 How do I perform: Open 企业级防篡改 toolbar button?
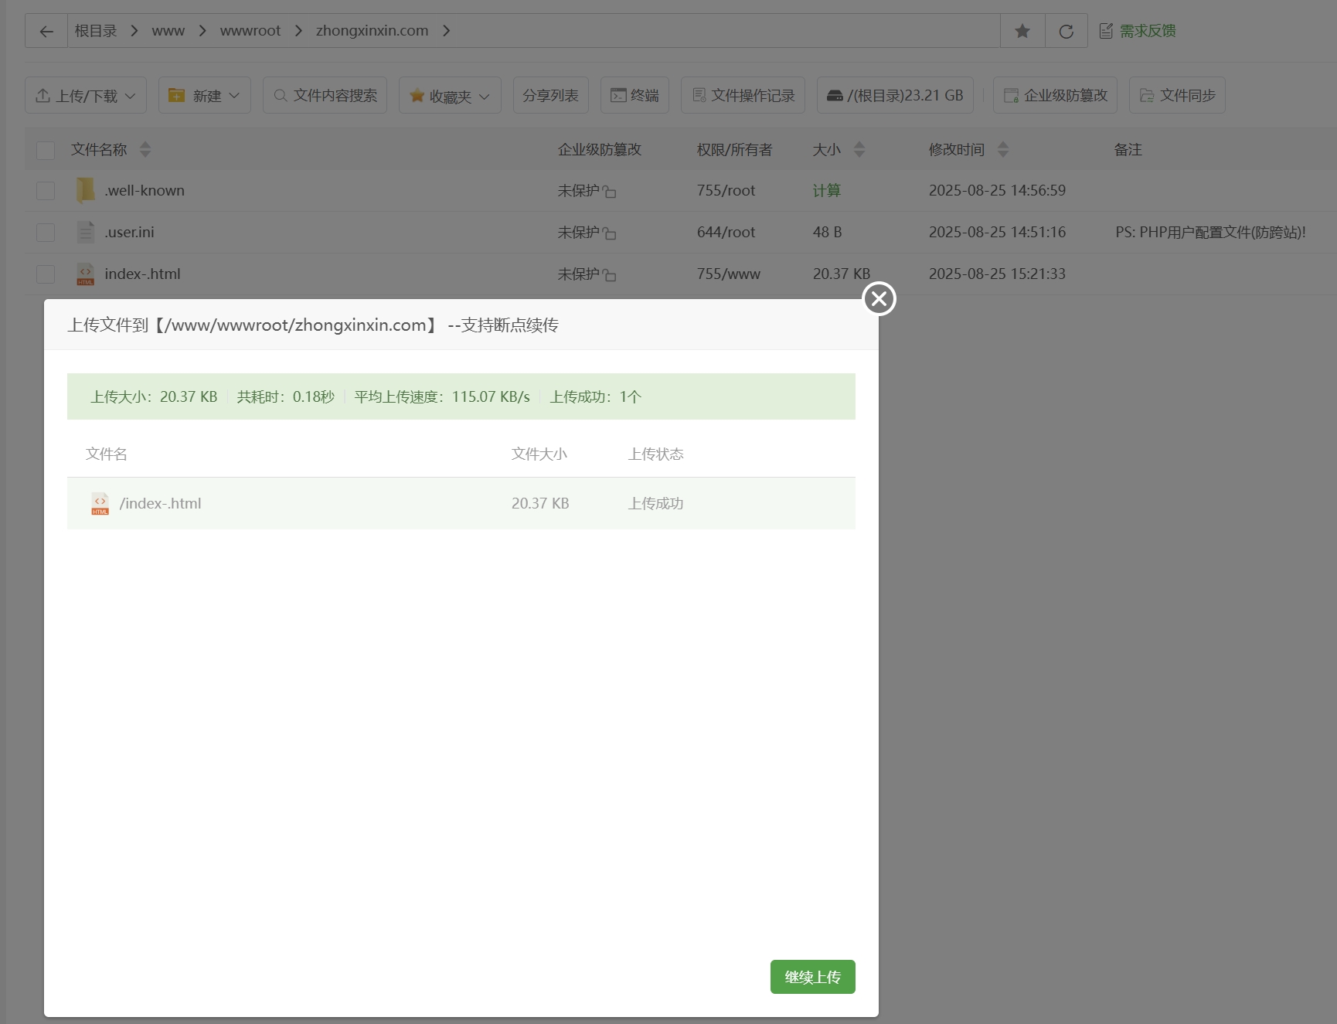point(1055,95)
